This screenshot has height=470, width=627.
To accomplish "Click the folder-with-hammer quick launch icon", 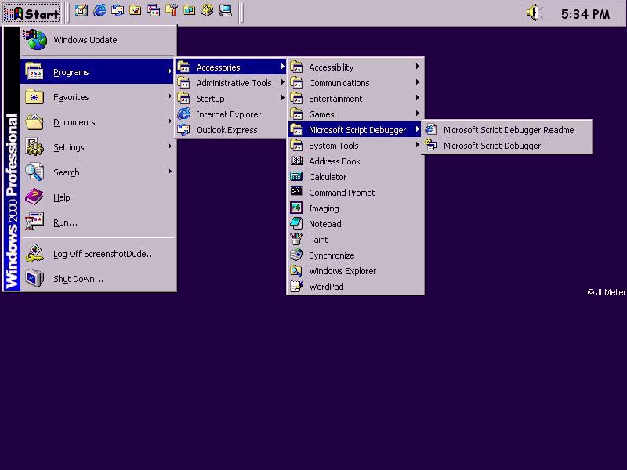I will (x=172, y=11).
